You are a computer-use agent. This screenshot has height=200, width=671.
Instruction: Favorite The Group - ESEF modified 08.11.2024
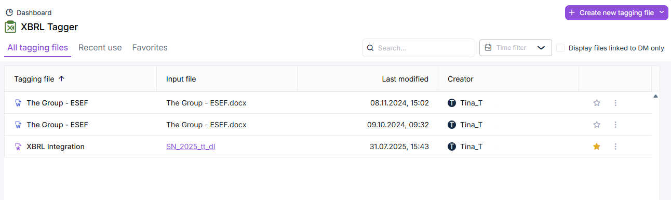(x=597, y=103)
